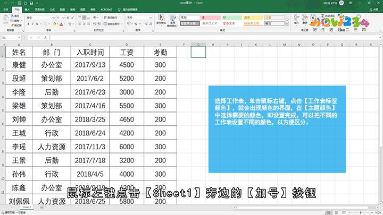The image size is (383, 215).
Task: Select header cell 入职时间
Action: [x=90, y=52]
